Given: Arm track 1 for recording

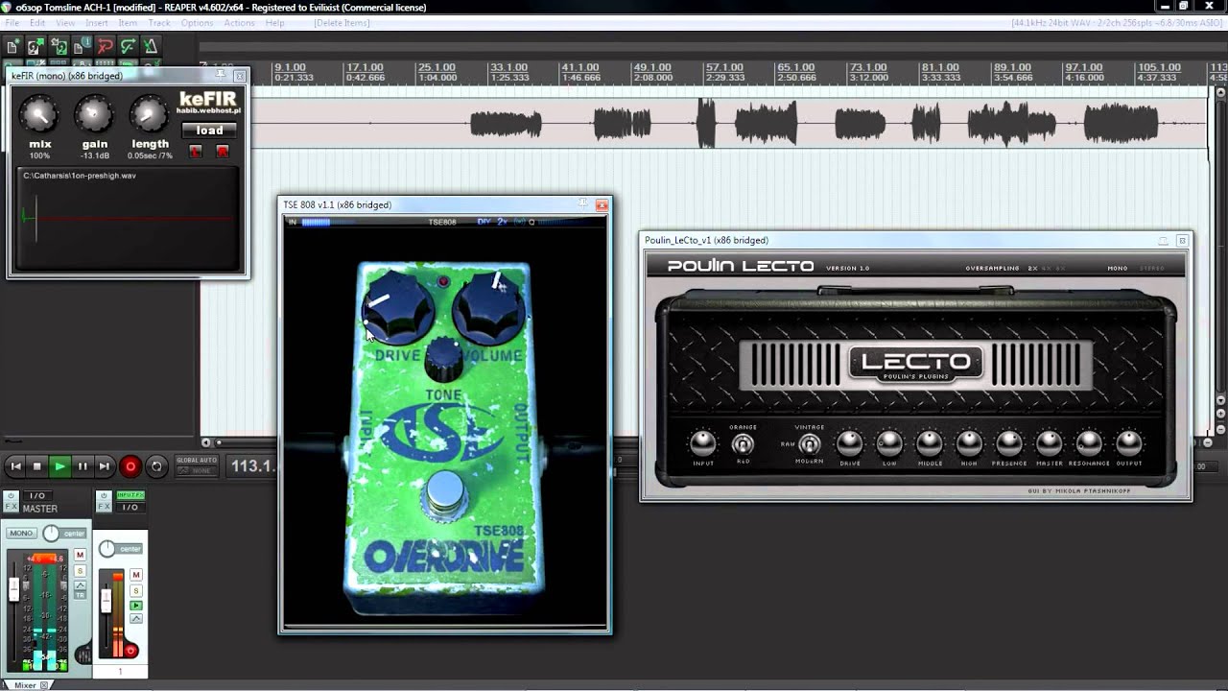Looking at the screenshot, I should 130,651.
